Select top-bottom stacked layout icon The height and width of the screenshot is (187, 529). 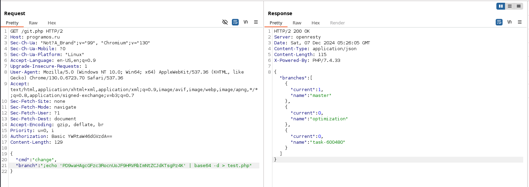tap(510, 6)
